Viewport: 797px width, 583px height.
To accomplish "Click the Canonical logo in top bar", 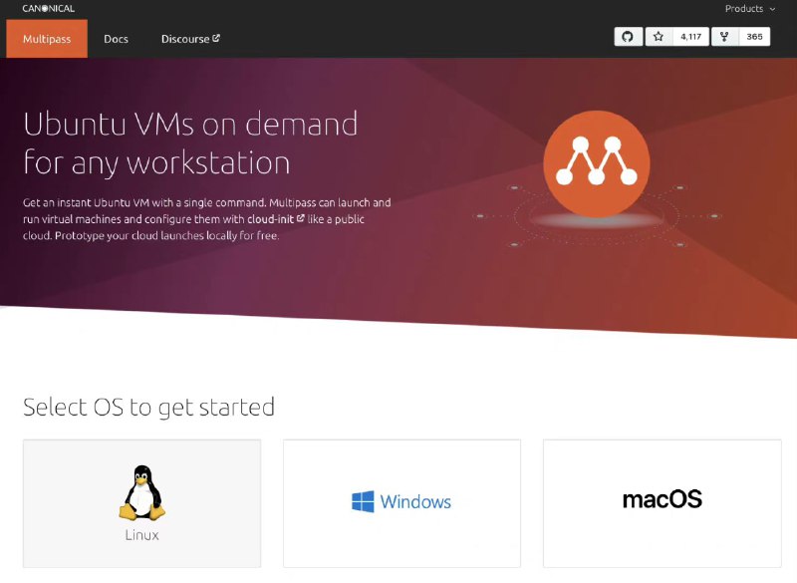I will click(47, 8).
